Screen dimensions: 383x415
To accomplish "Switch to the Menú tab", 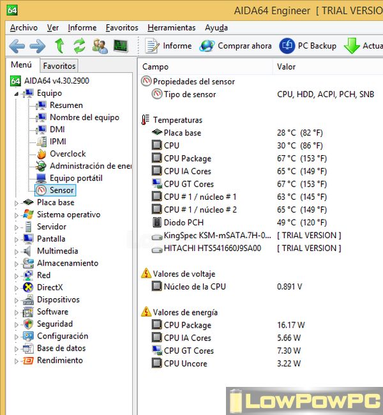I will 22,65.
